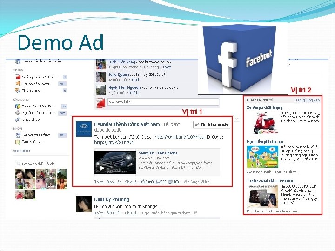Click the cartoon school ad image
This screenshot has width=335, height=251.
click(262, 157)
